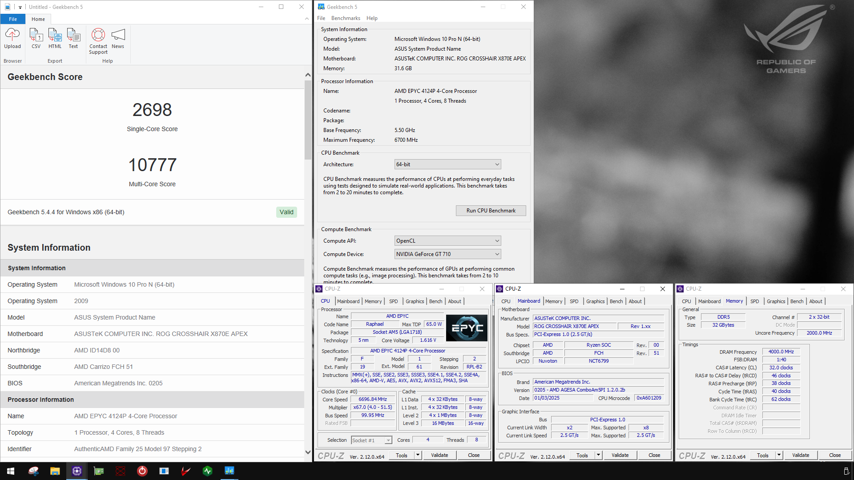854x480 pixels.
Task: Export results as CSV
Action: (36, 38)
